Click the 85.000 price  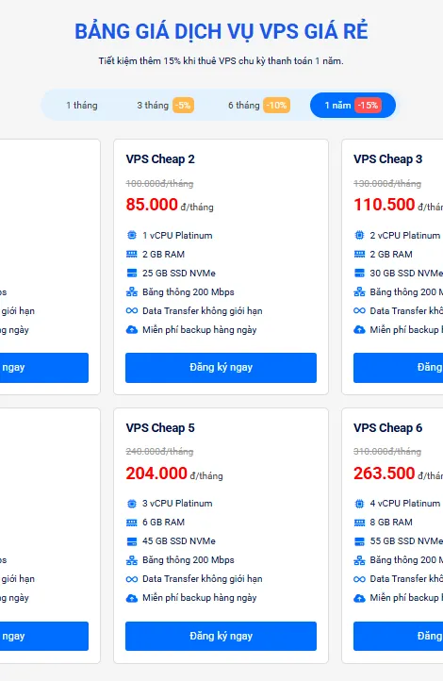click(152, 205)
